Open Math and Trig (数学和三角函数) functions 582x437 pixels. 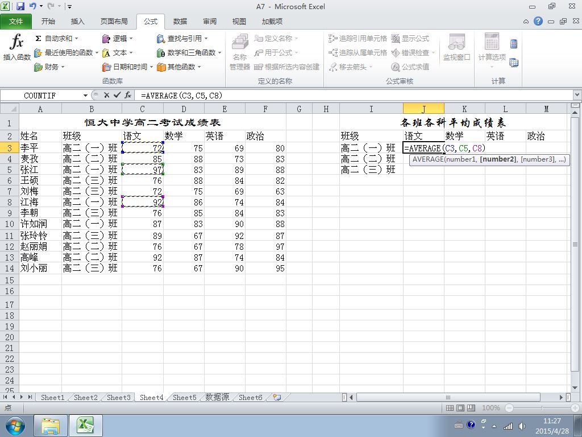(x=189, y=53)
